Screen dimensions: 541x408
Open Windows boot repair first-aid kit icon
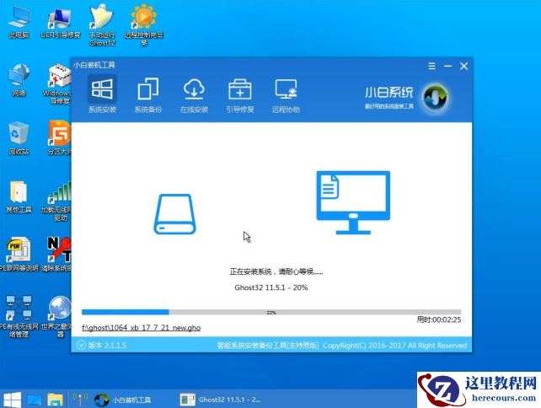(x=57, y=84)
